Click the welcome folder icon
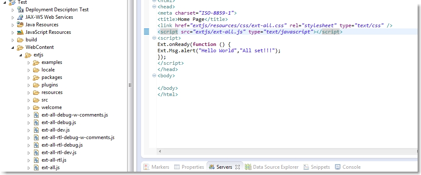This screenshot has width=421, height=175. (x=36, y=107)
